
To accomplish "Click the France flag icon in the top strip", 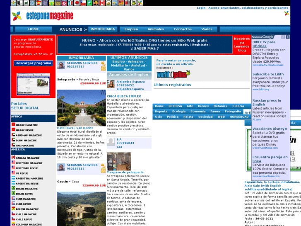I will [x=70, y=3].
